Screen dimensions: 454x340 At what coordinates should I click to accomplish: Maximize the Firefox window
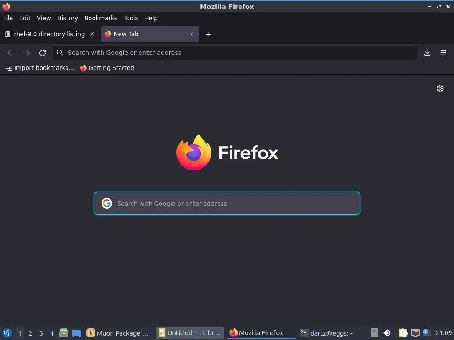[439, 6]
